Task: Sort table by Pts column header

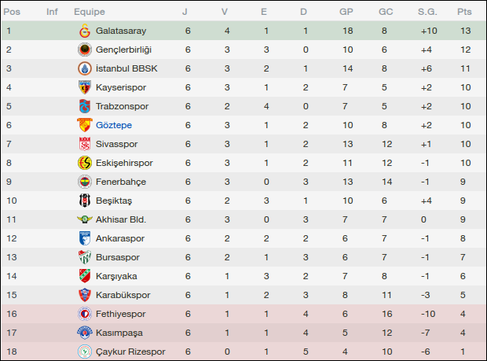Action: tap(464, 12)
